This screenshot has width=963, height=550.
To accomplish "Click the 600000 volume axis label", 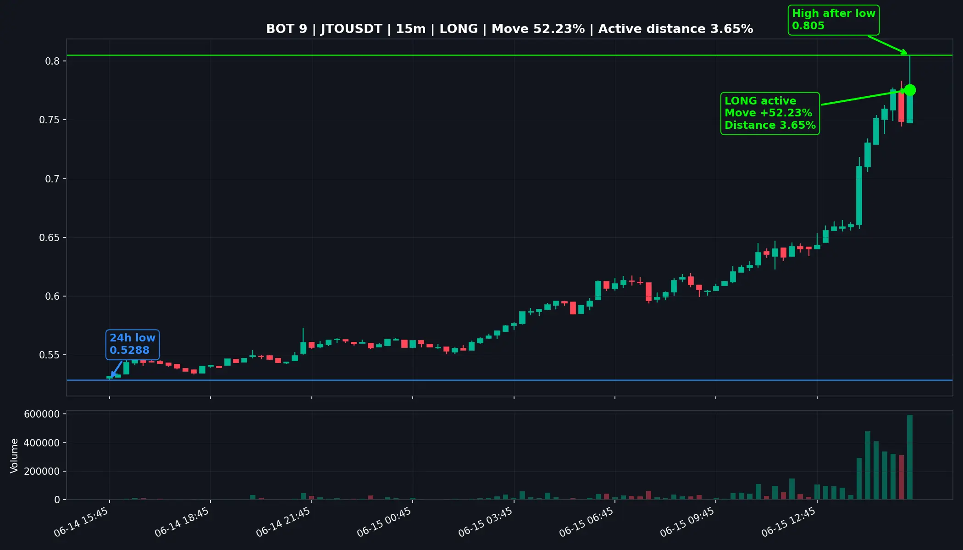I will click(x=42, y=414).
